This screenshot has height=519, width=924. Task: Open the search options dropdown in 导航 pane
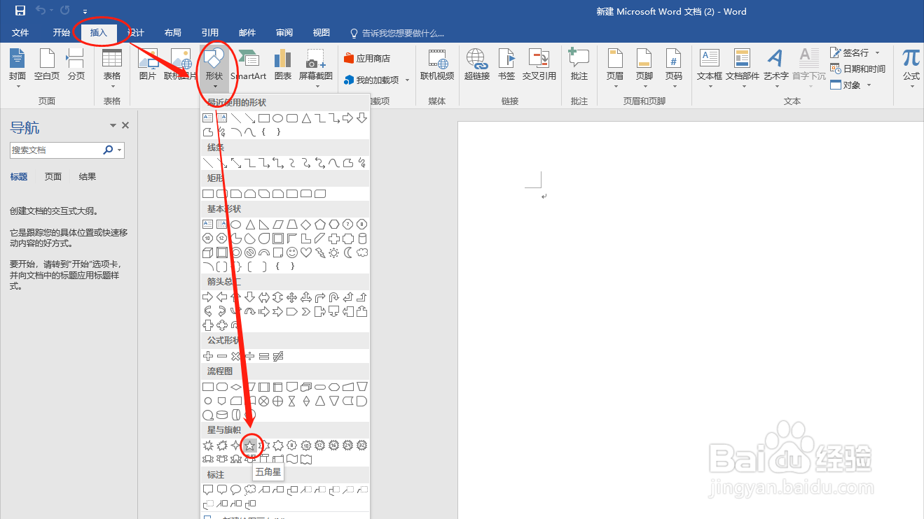(120, 150)
